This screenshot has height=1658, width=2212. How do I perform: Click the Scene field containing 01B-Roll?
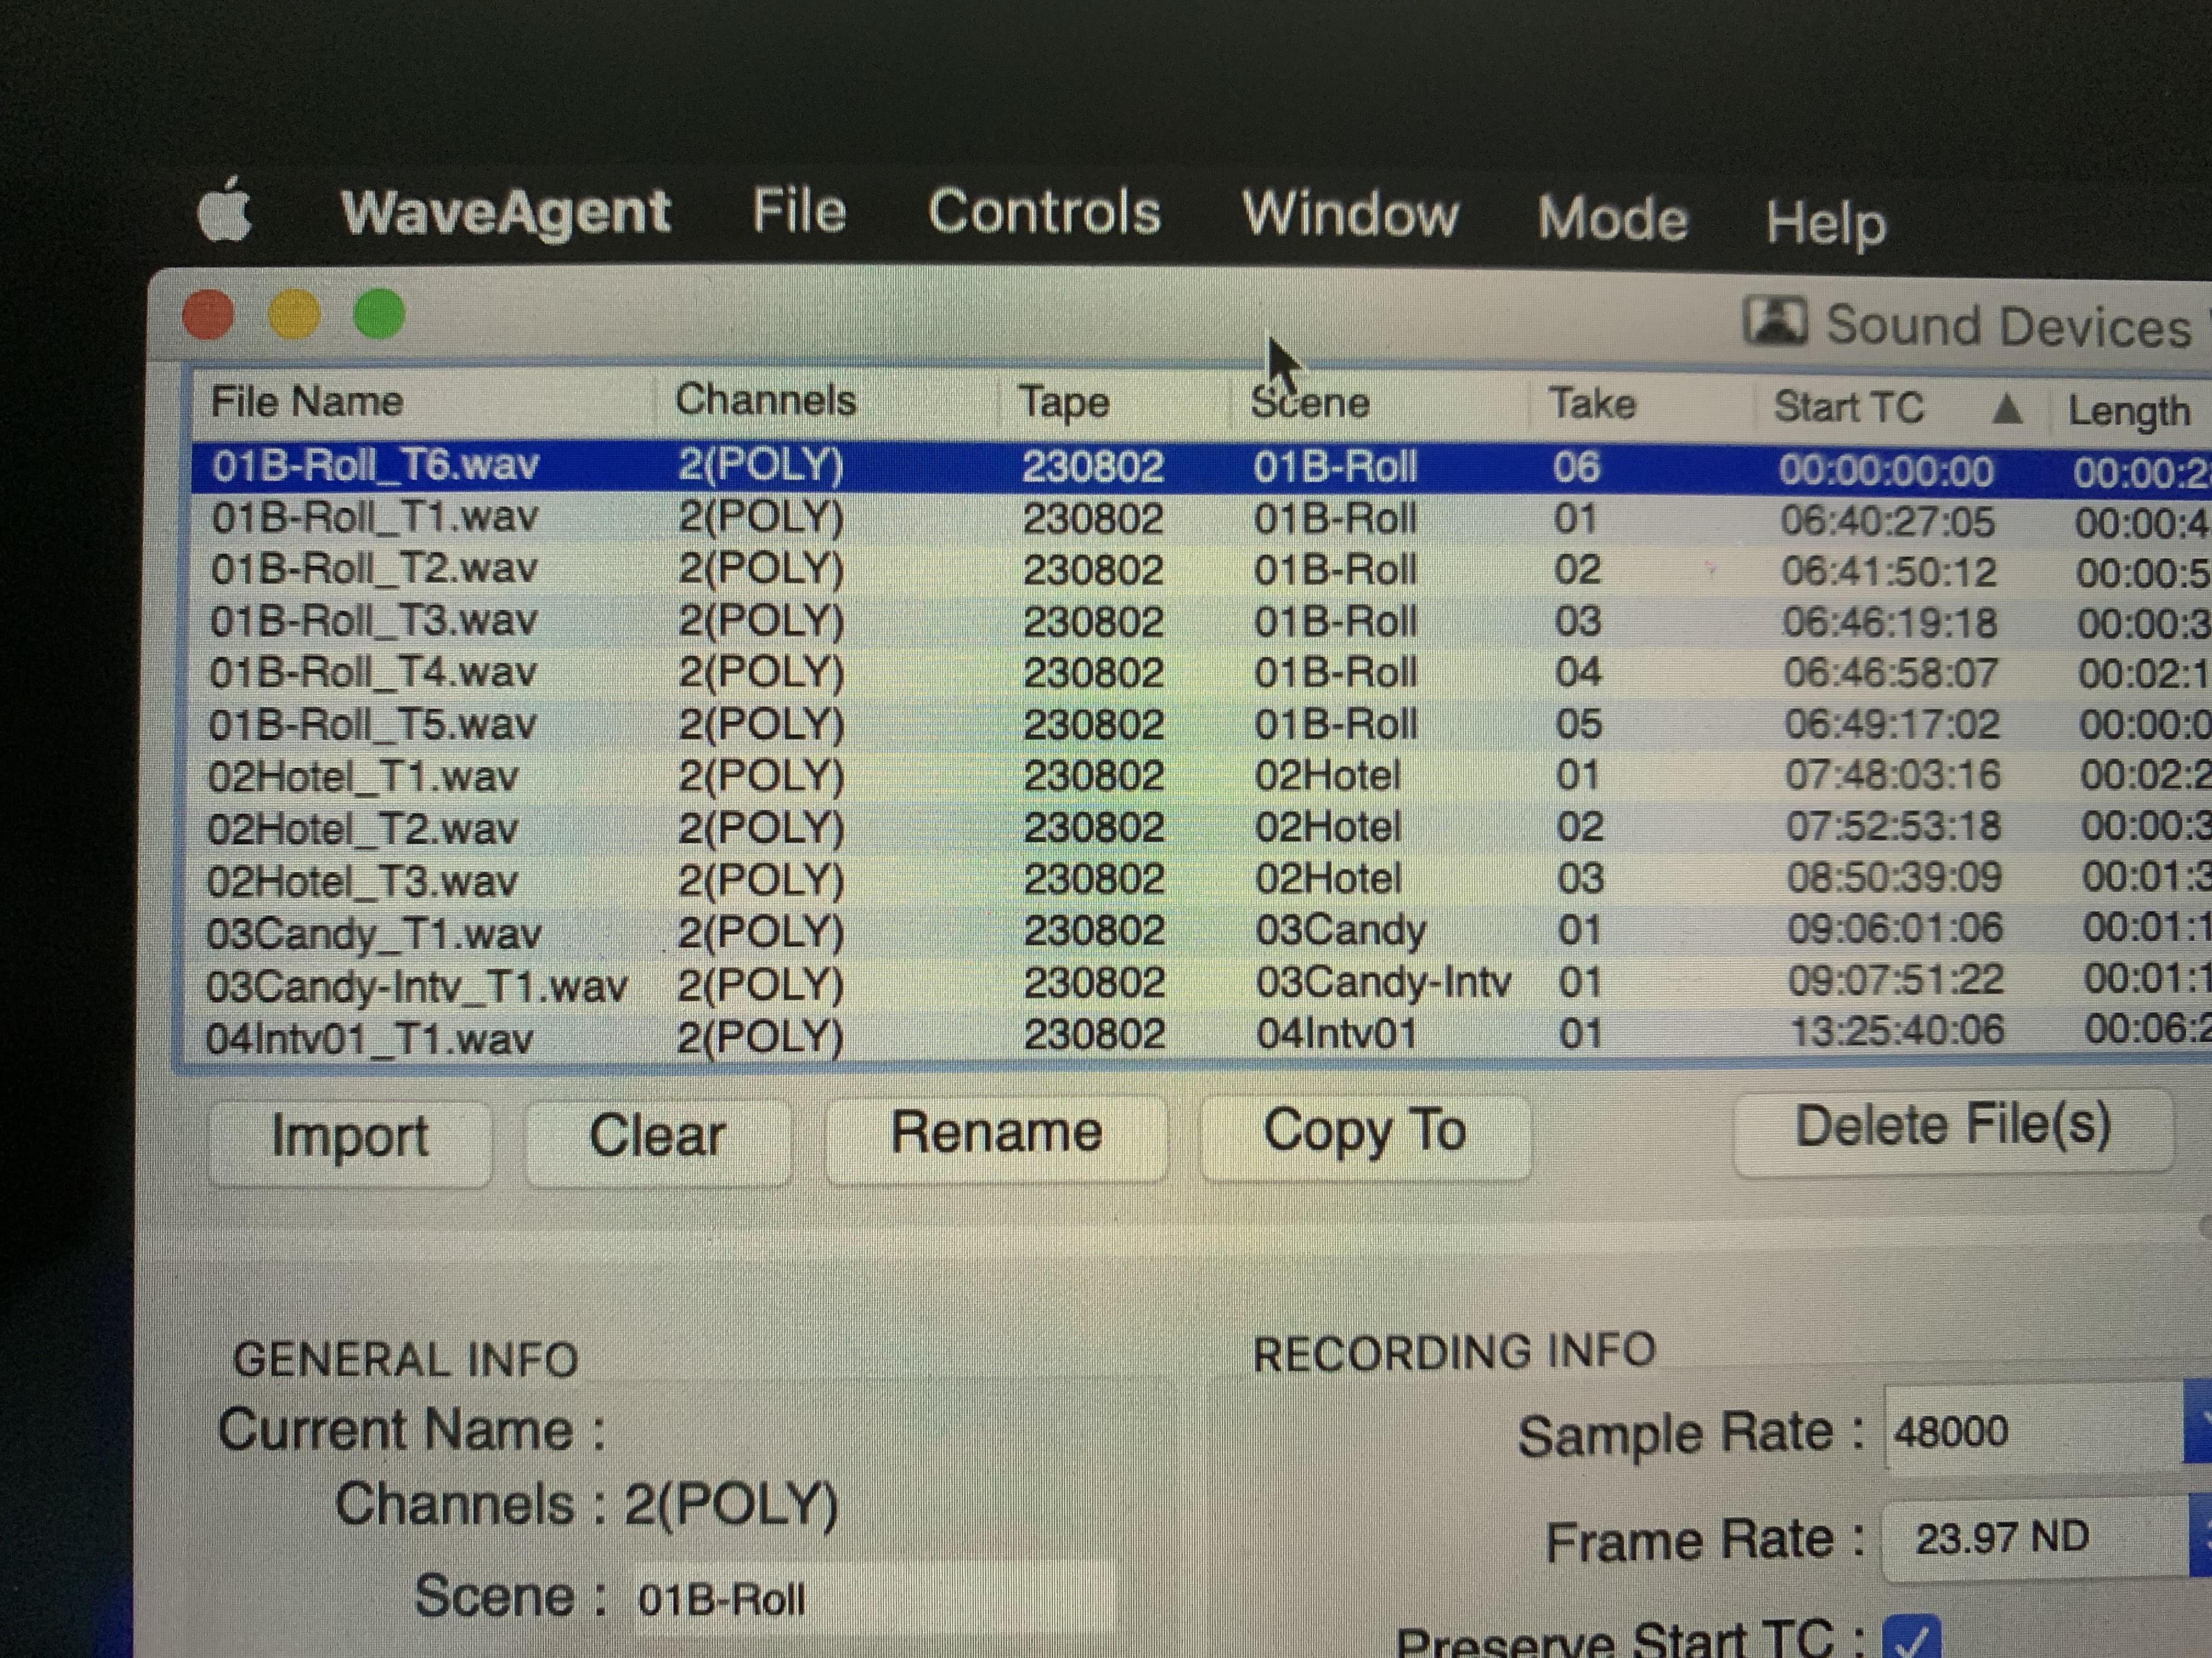click(x=875, y=1600)
